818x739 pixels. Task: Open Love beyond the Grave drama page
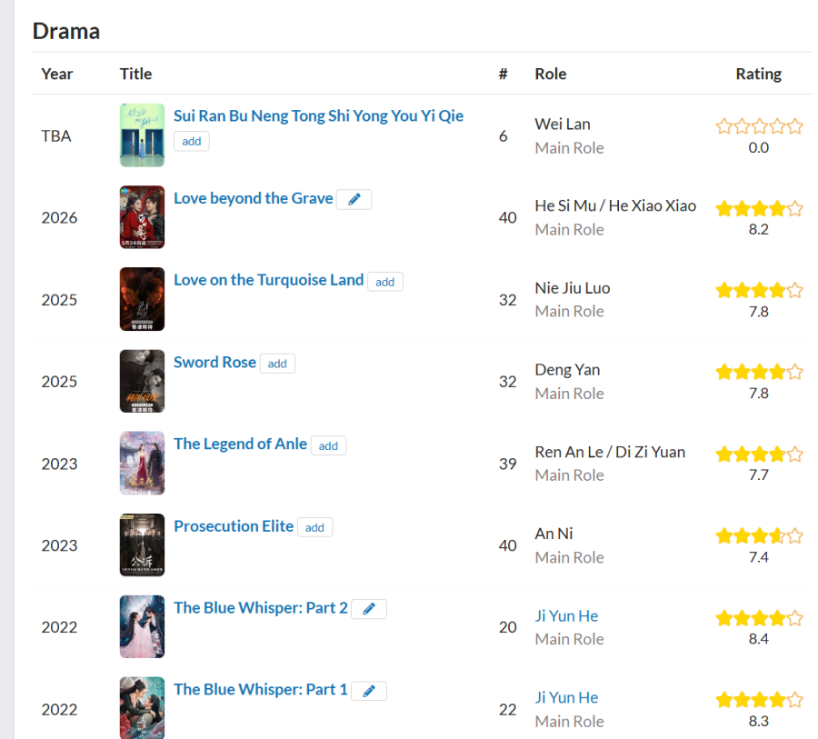(253, 198)
